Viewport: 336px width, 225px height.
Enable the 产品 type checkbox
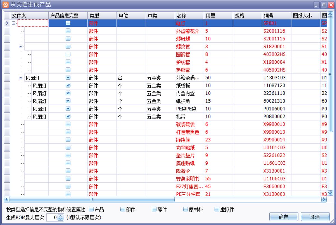(91, 209)
